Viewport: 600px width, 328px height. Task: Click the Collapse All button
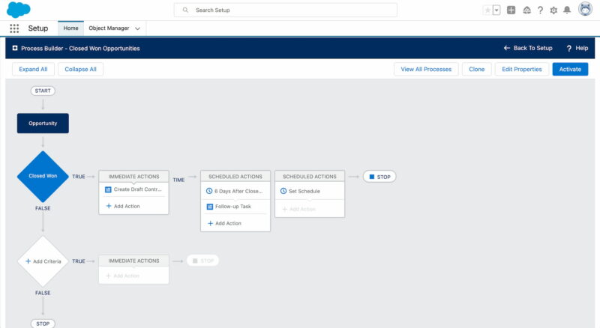point(80,69)
